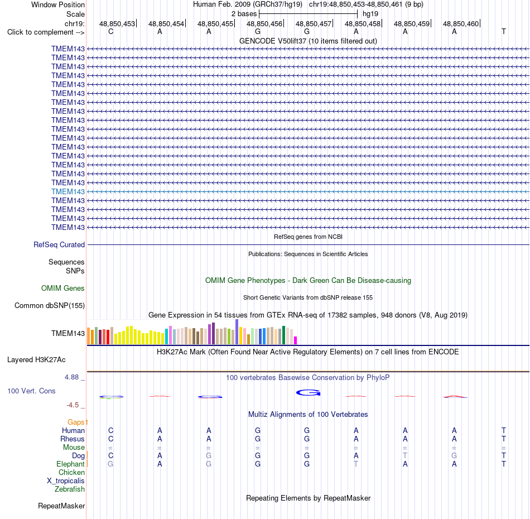Click the faded T in Dog alignment row
This screenshot has width=530, height=519.
[x=405, y=455]
